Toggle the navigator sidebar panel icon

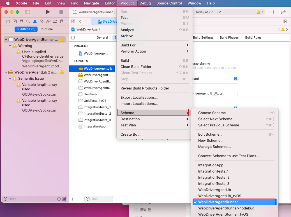[27, 12]
